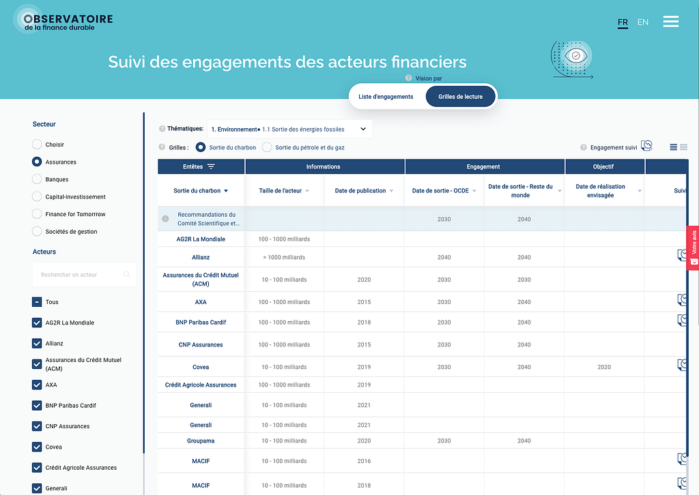Open the hamburger menu
Screen dimensions: 699x495
point(670,22)
